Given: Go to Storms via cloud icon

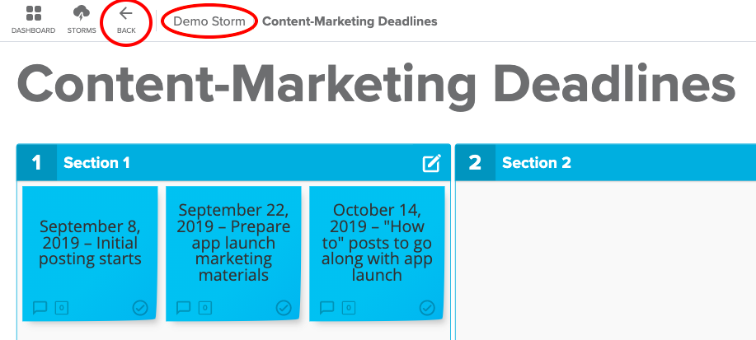Looking at the screenshot, I should [82, 13].
